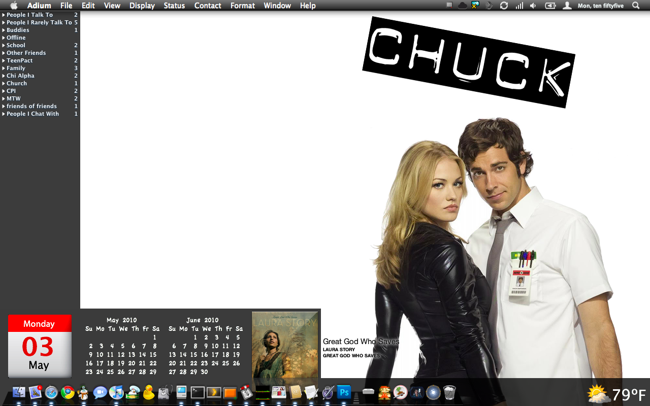Click the Laura Story album artwork

[285, 345]
